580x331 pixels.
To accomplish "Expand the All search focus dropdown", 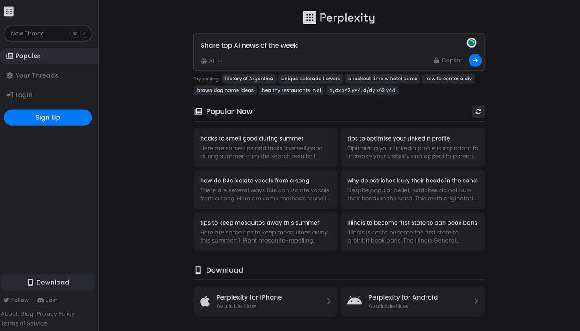I will point(211,61).
